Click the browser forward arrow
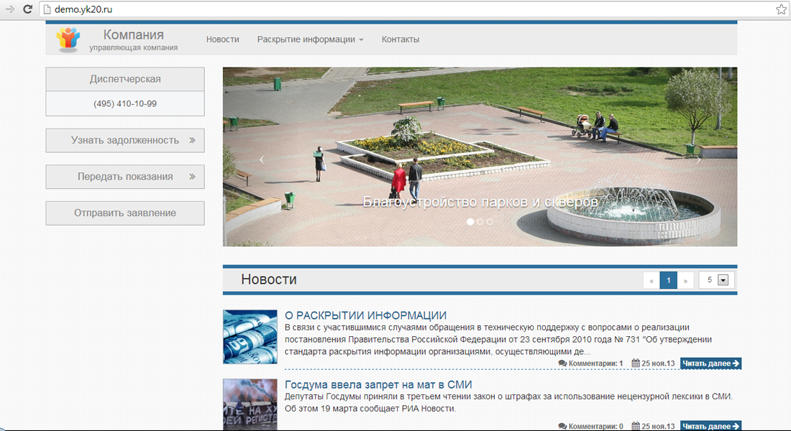 point(10,9)
